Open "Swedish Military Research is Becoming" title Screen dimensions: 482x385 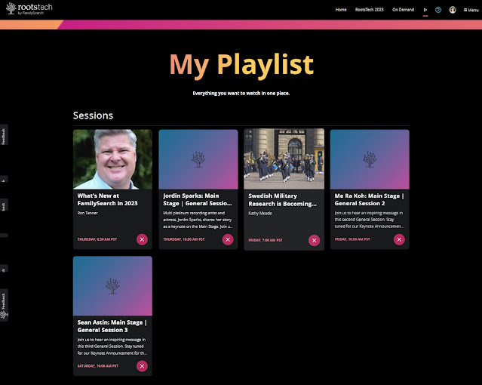tap(282, 200)
